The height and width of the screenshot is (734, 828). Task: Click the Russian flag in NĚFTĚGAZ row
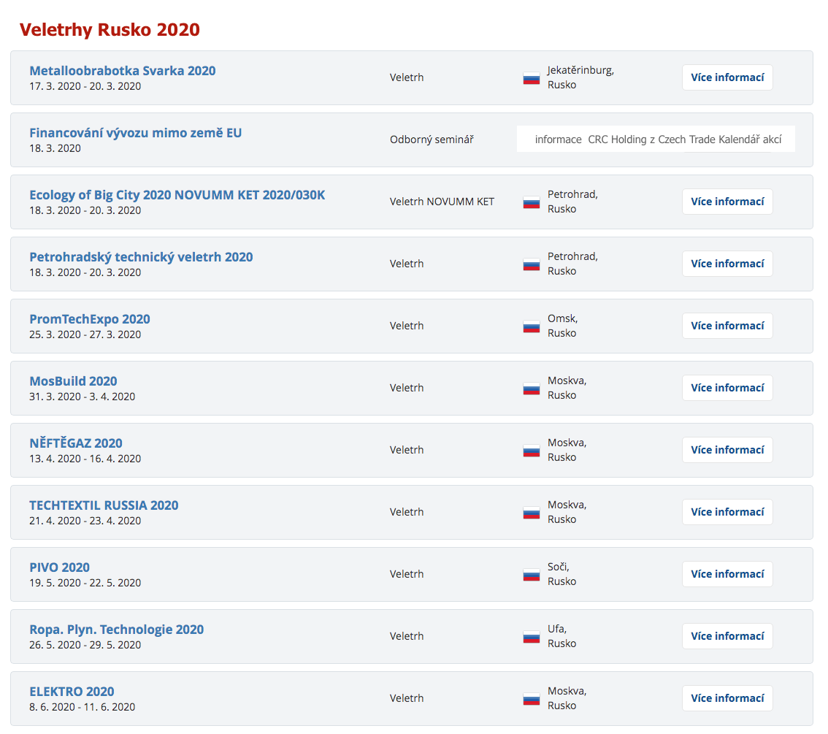(532, 451)
